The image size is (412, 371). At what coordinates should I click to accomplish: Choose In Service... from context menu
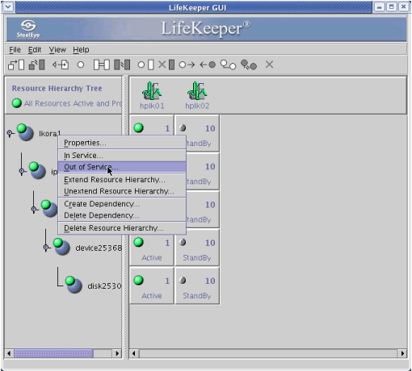[122, 156]
